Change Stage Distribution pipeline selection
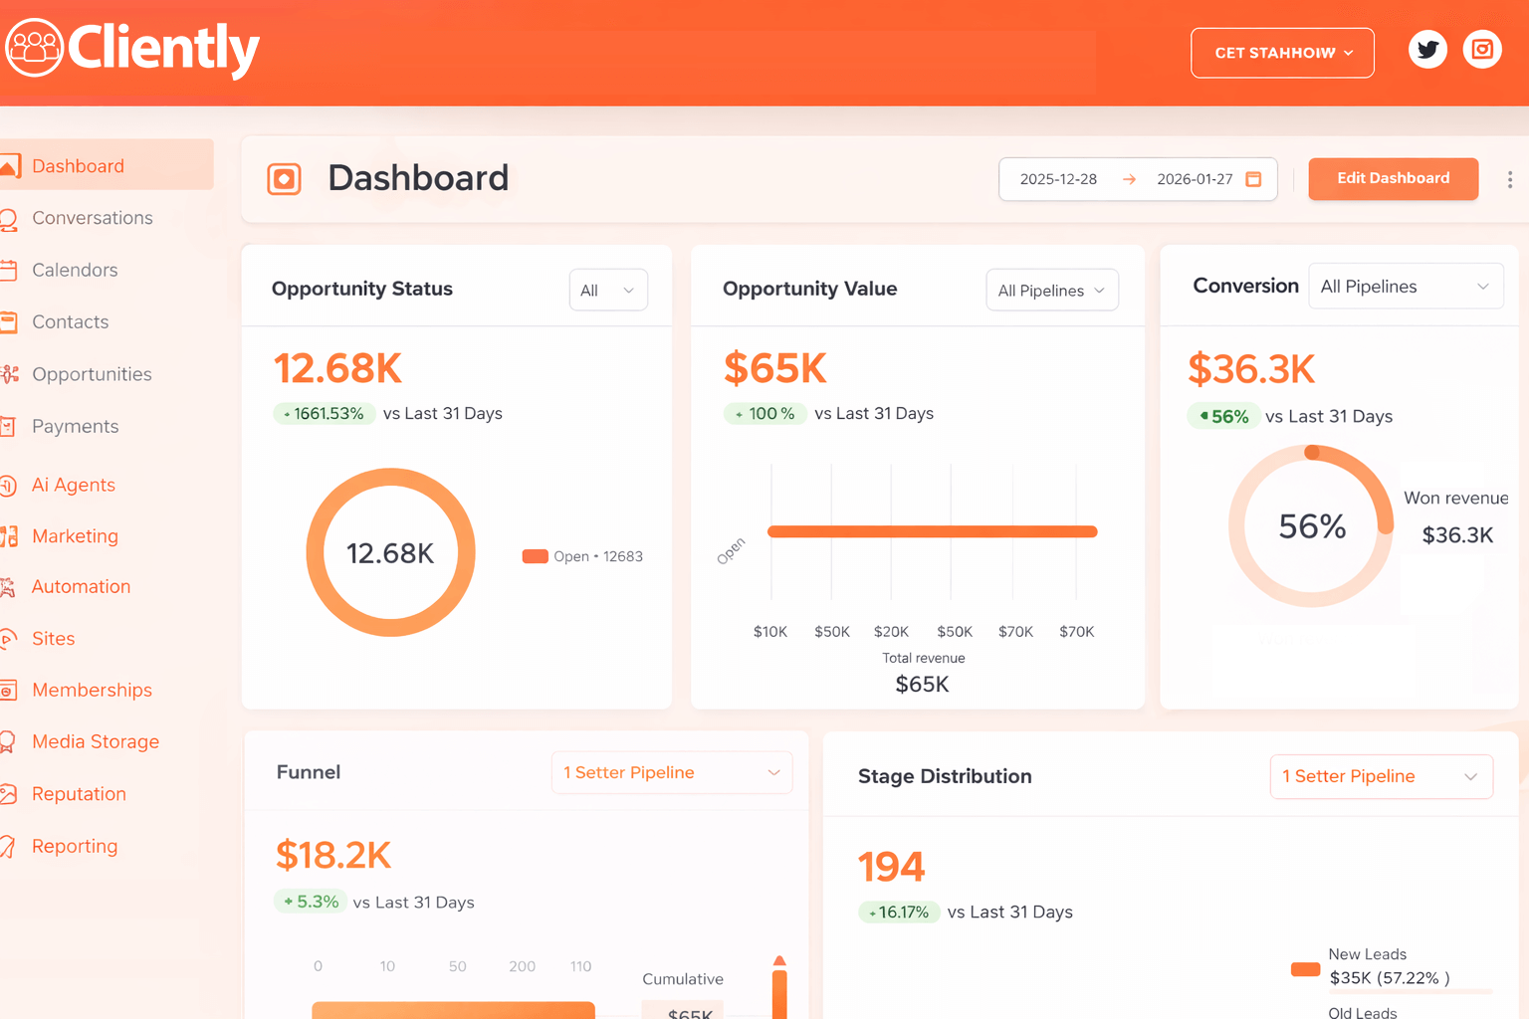This screenshot has width=1529, height=1019. (x=1381, y=776)
